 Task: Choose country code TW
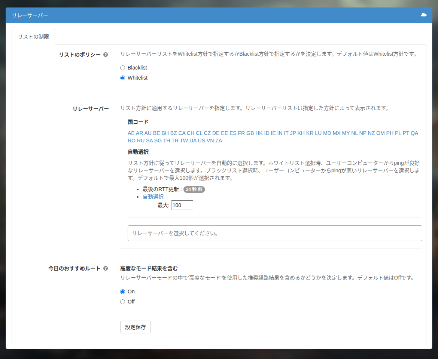[184, 141]
